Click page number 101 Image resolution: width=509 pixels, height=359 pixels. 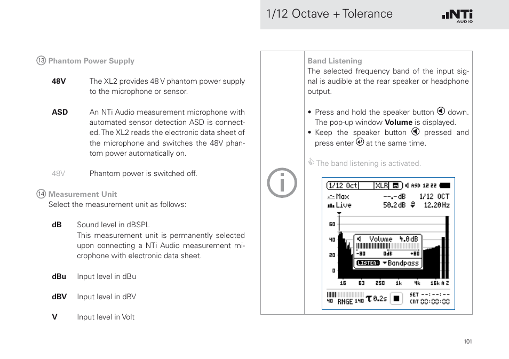pos(468,341)
